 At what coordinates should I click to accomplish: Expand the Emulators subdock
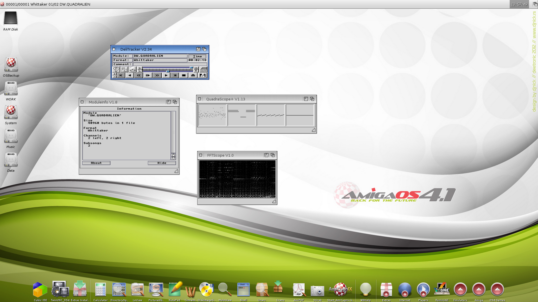[460, 289]
